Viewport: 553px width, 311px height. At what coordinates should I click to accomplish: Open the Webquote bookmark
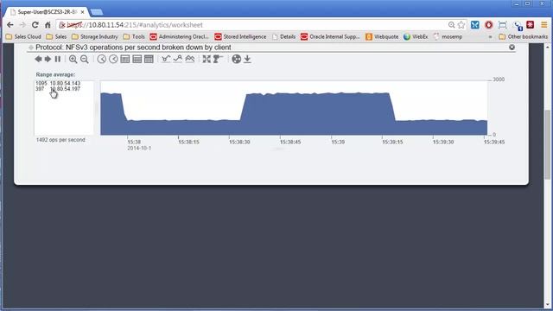point(382,36)
